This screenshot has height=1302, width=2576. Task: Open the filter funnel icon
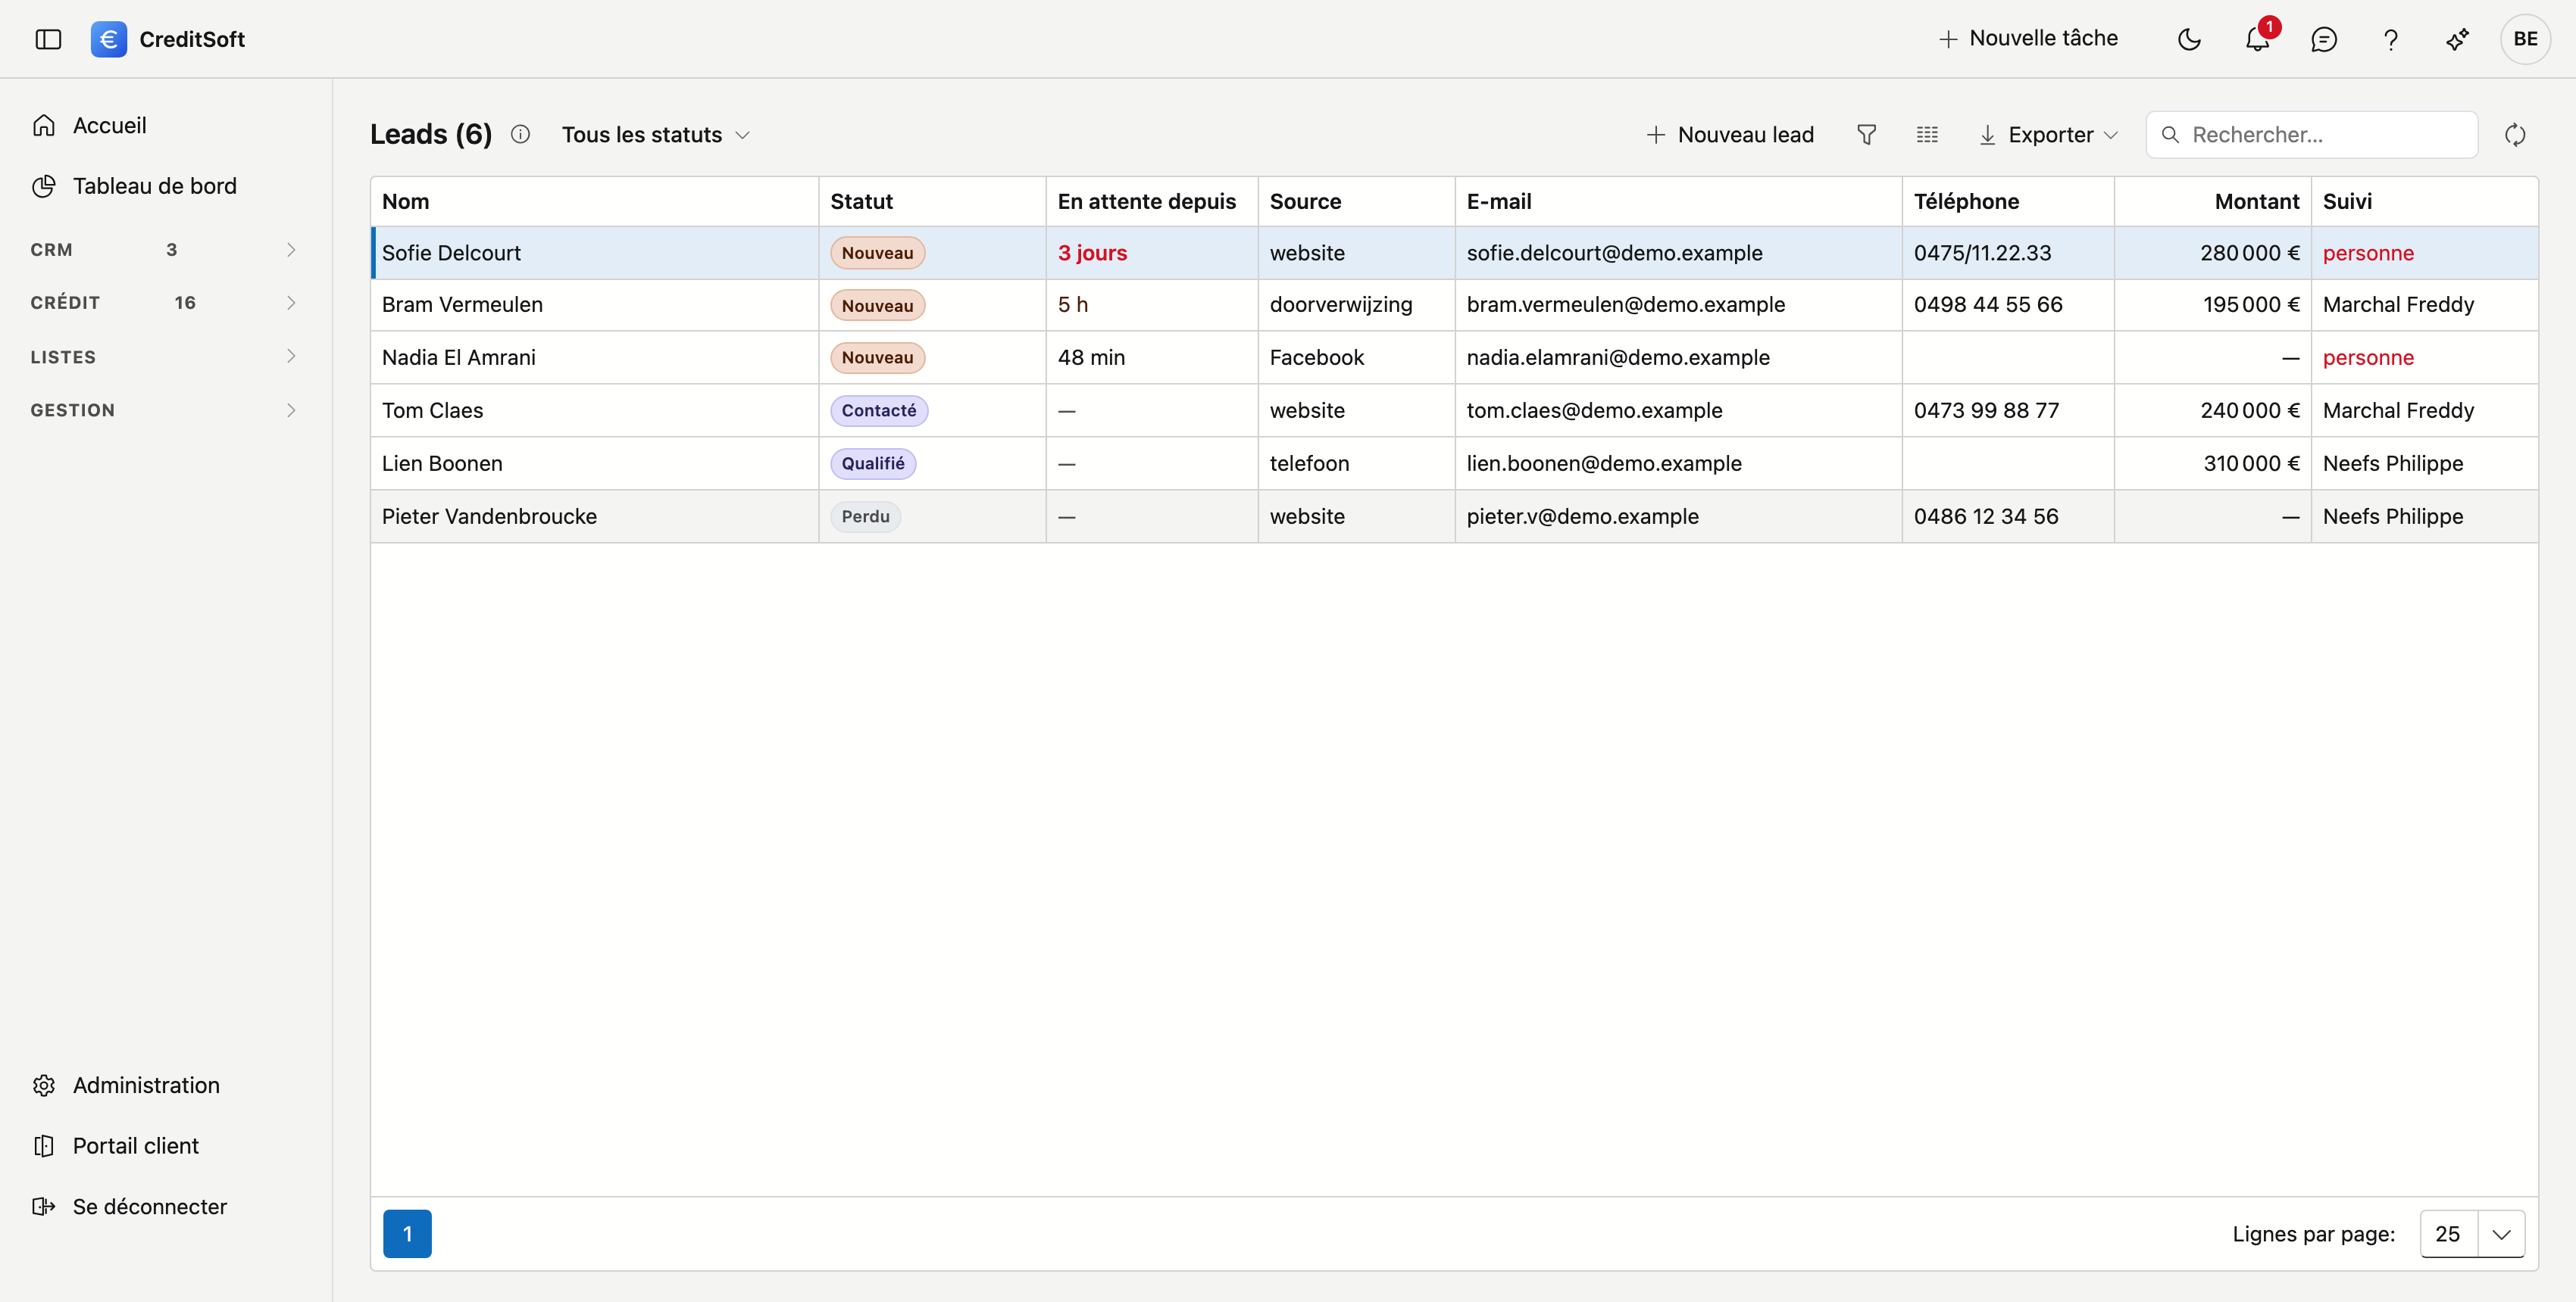[x=1866, y=134]
